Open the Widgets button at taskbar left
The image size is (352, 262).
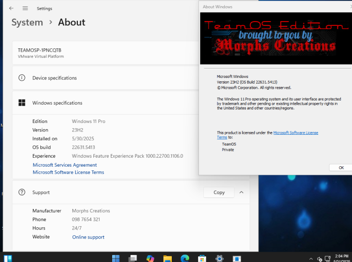pos(8,258)
